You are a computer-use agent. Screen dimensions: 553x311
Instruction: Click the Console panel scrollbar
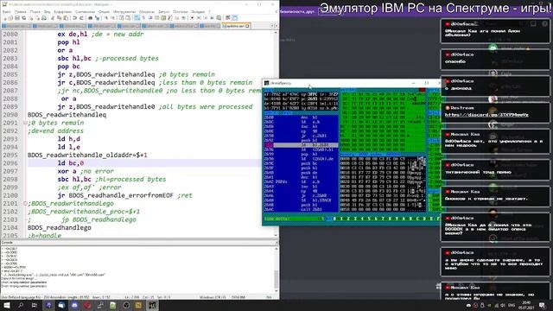point(276,270)
